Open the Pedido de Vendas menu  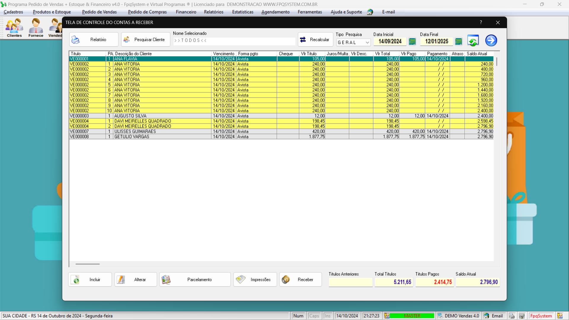[99, 12]
